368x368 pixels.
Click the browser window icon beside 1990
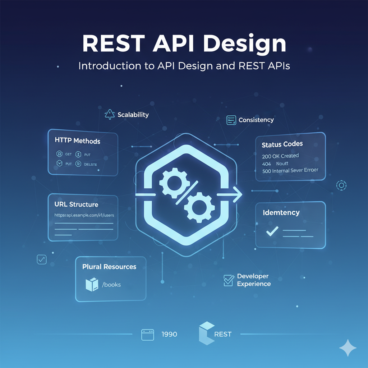148,335
